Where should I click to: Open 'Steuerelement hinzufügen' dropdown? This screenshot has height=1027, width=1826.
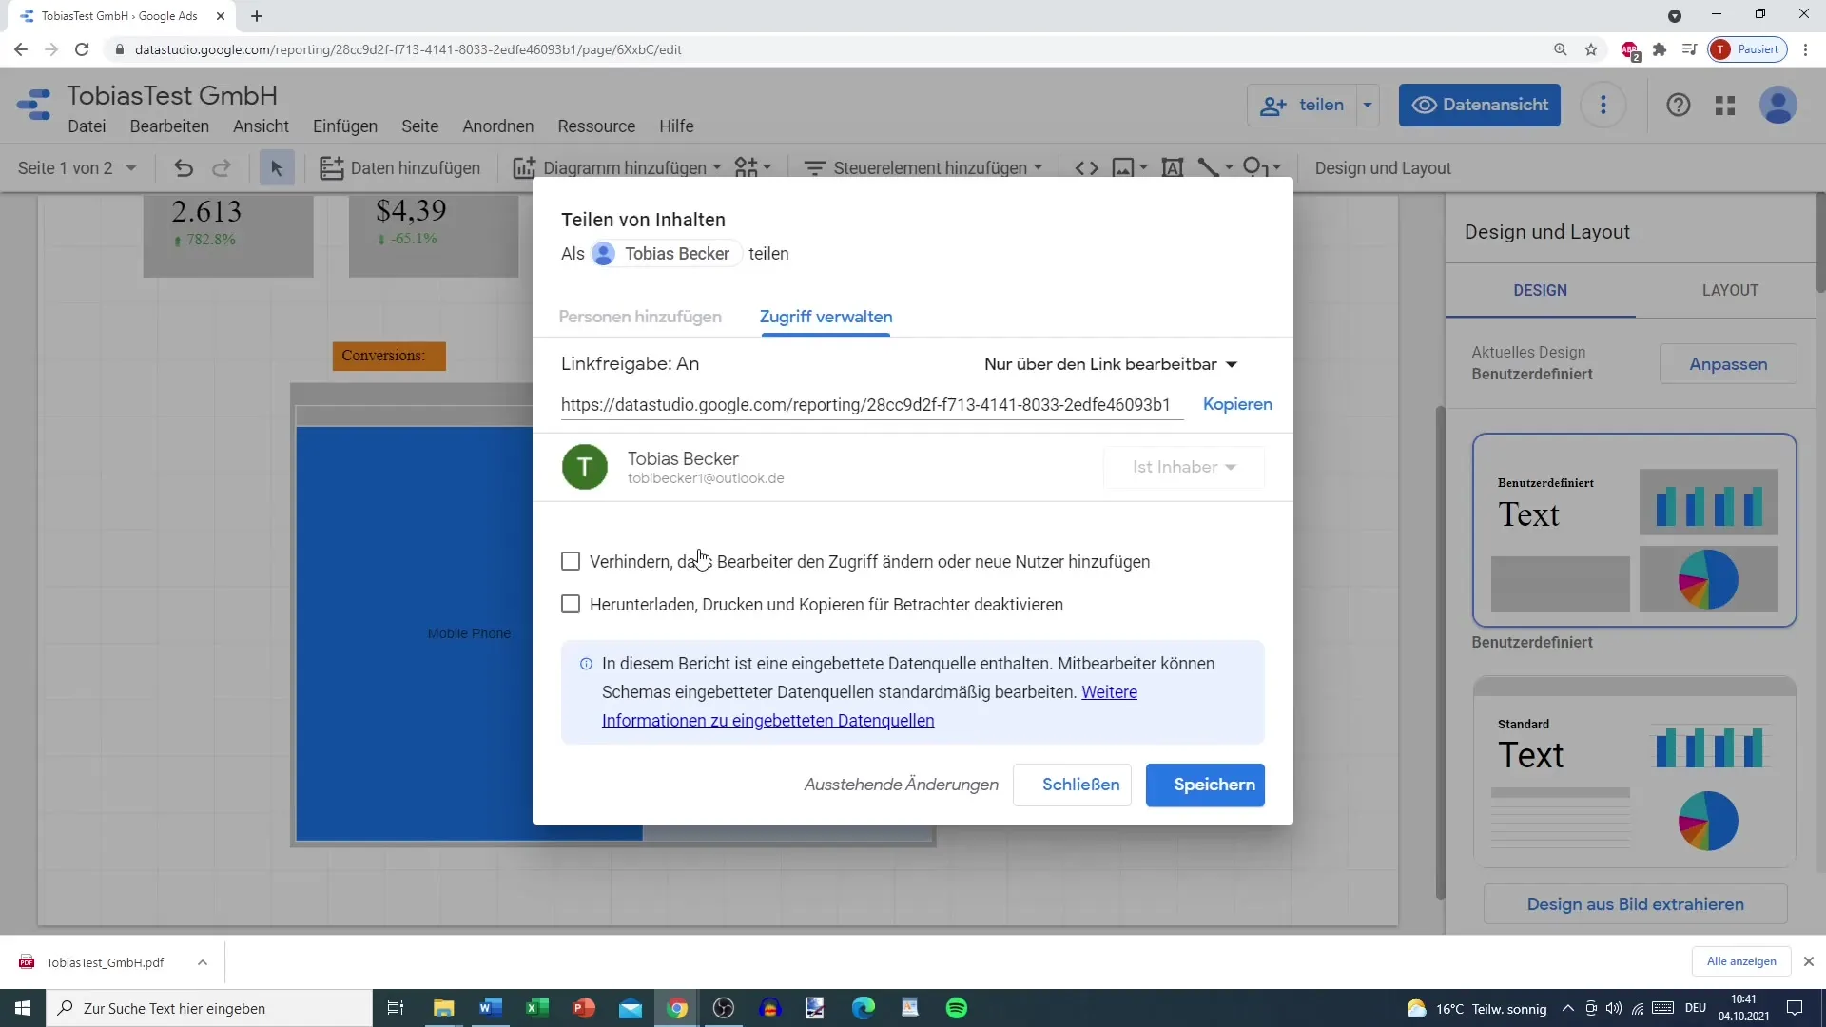pos(923,168)
